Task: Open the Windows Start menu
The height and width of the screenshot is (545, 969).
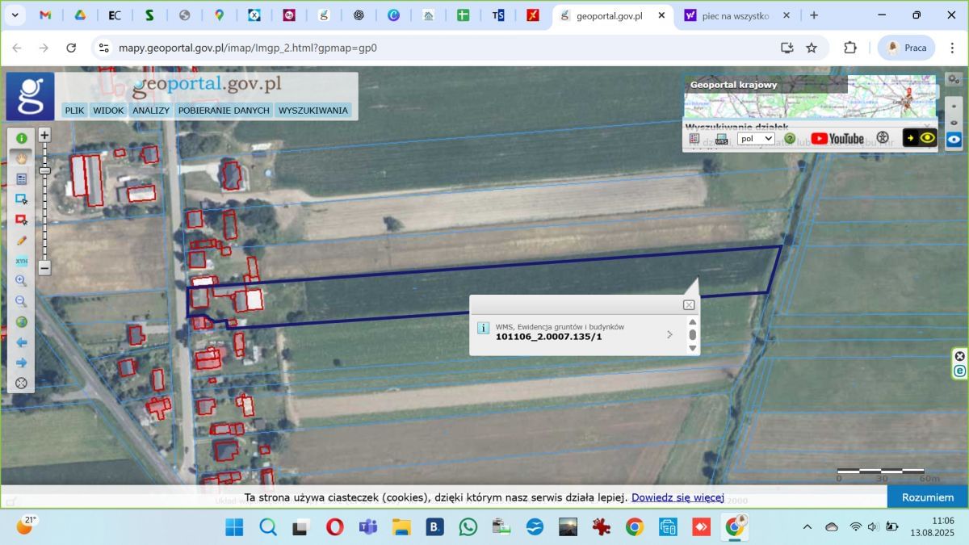Action: coord(234,527)
